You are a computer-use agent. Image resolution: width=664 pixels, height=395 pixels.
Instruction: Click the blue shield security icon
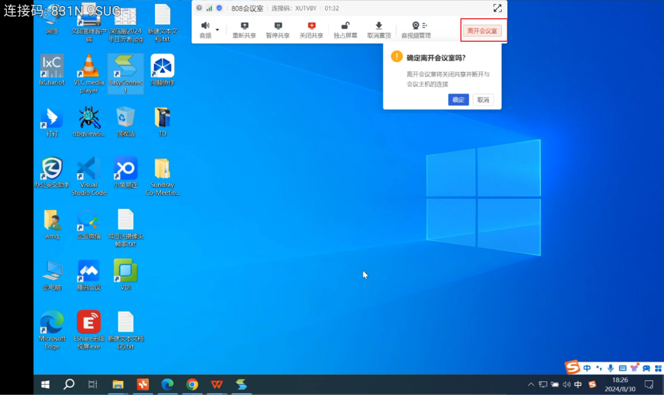(x=219, y=8)
